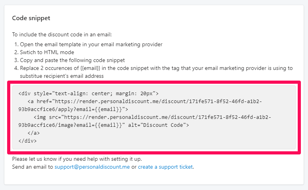The height and width of the screenshot is (190, 308).
Task: Click the "Send an email to" text
Action: point(32,167)
